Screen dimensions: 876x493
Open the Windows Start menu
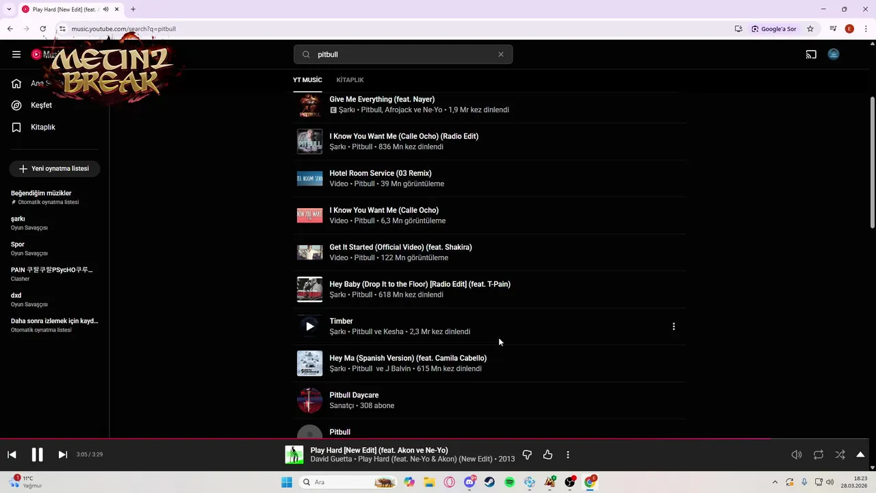pyautogui.click(x=287, y=482)
